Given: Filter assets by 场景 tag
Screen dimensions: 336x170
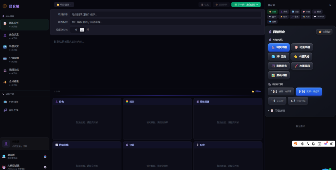Looking at the screenshot, I should (x=295, y=11).
